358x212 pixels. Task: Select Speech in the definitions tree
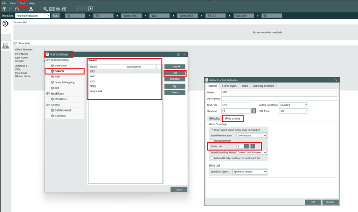click(x=65, y=71)
